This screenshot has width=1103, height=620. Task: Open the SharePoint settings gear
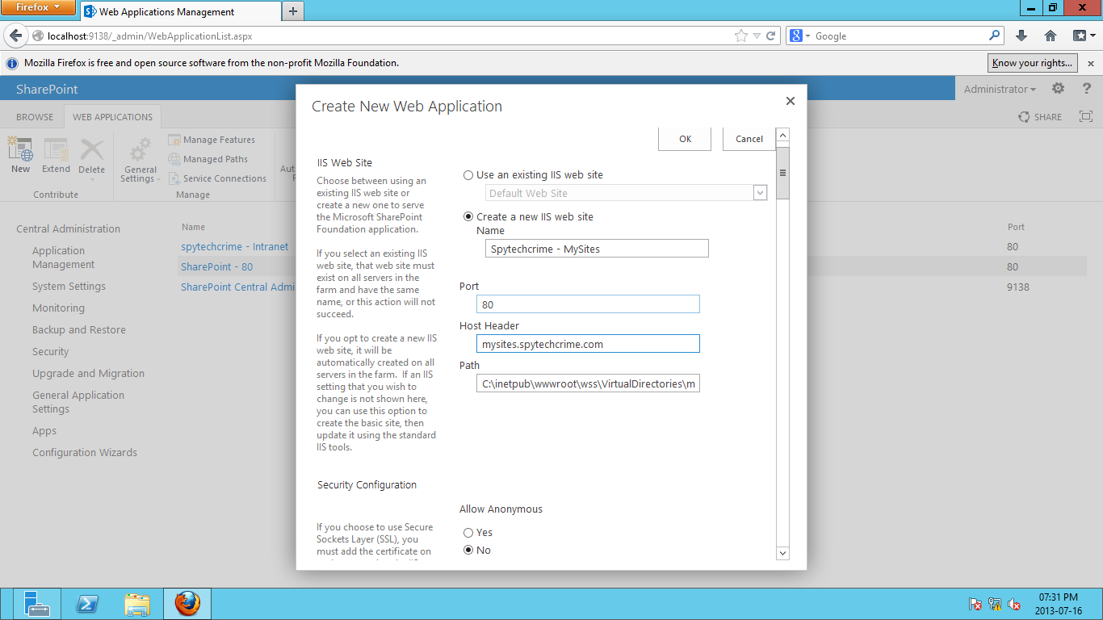pyautogui.click(x=1058, y=89)
